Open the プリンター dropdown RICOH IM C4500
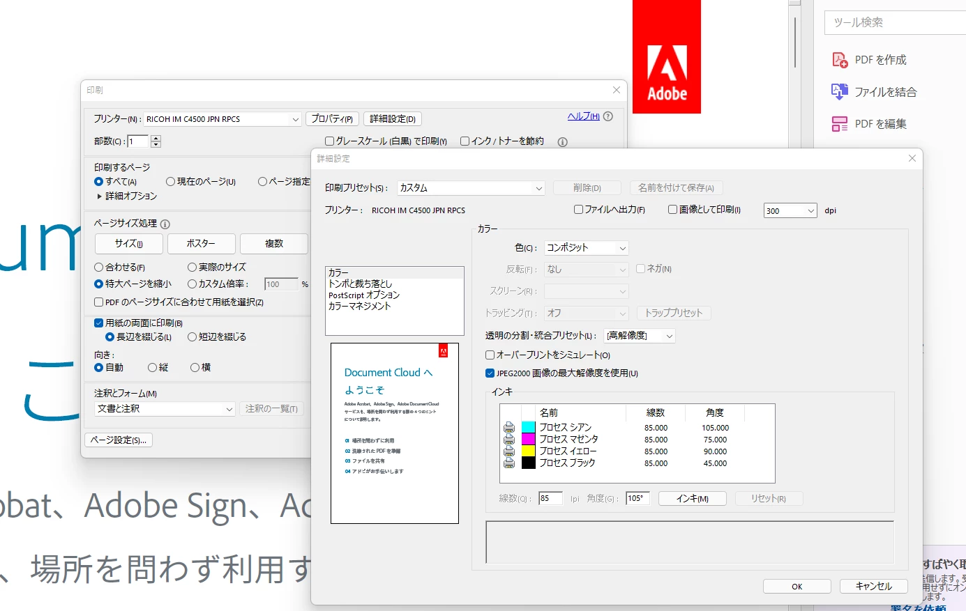Image resolution: width=966 pixels, height=611 pixels. [x=222, y=119]
